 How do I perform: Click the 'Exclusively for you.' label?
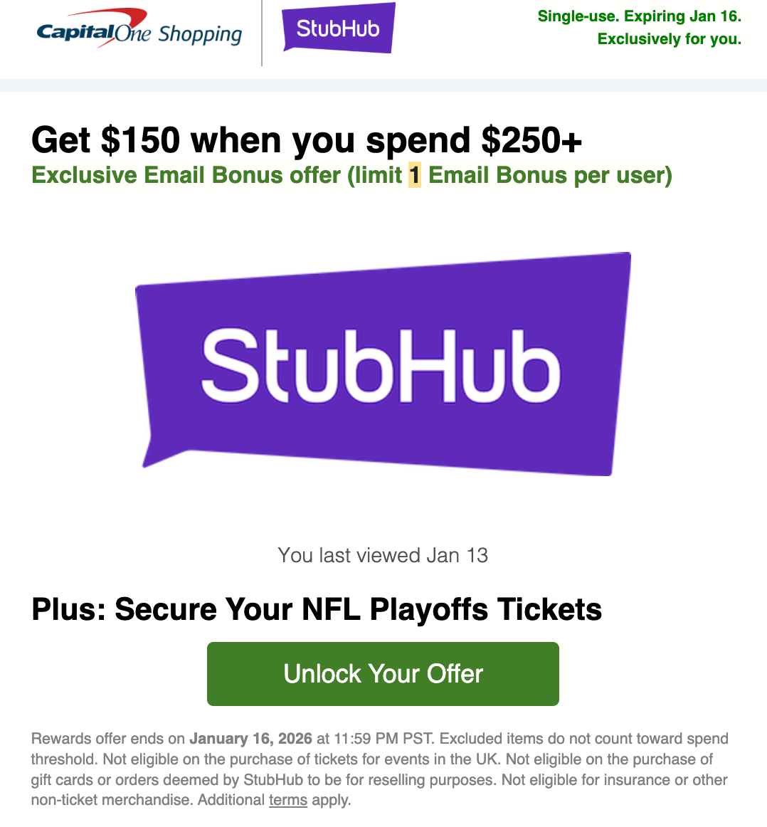point(669,39)
